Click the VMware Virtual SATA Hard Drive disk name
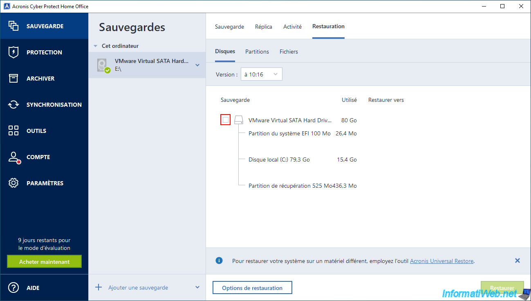This screenshot has width=531, height=301. pos(289,120)
